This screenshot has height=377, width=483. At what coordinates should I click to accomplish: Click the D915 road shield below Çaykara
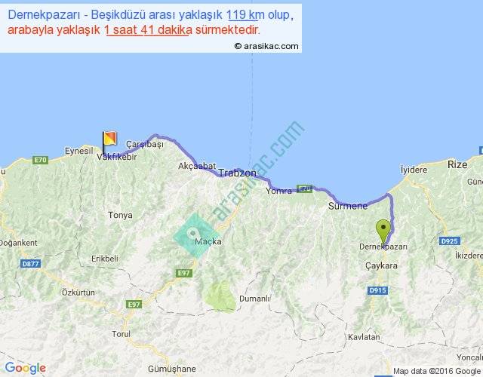[377, 291]
